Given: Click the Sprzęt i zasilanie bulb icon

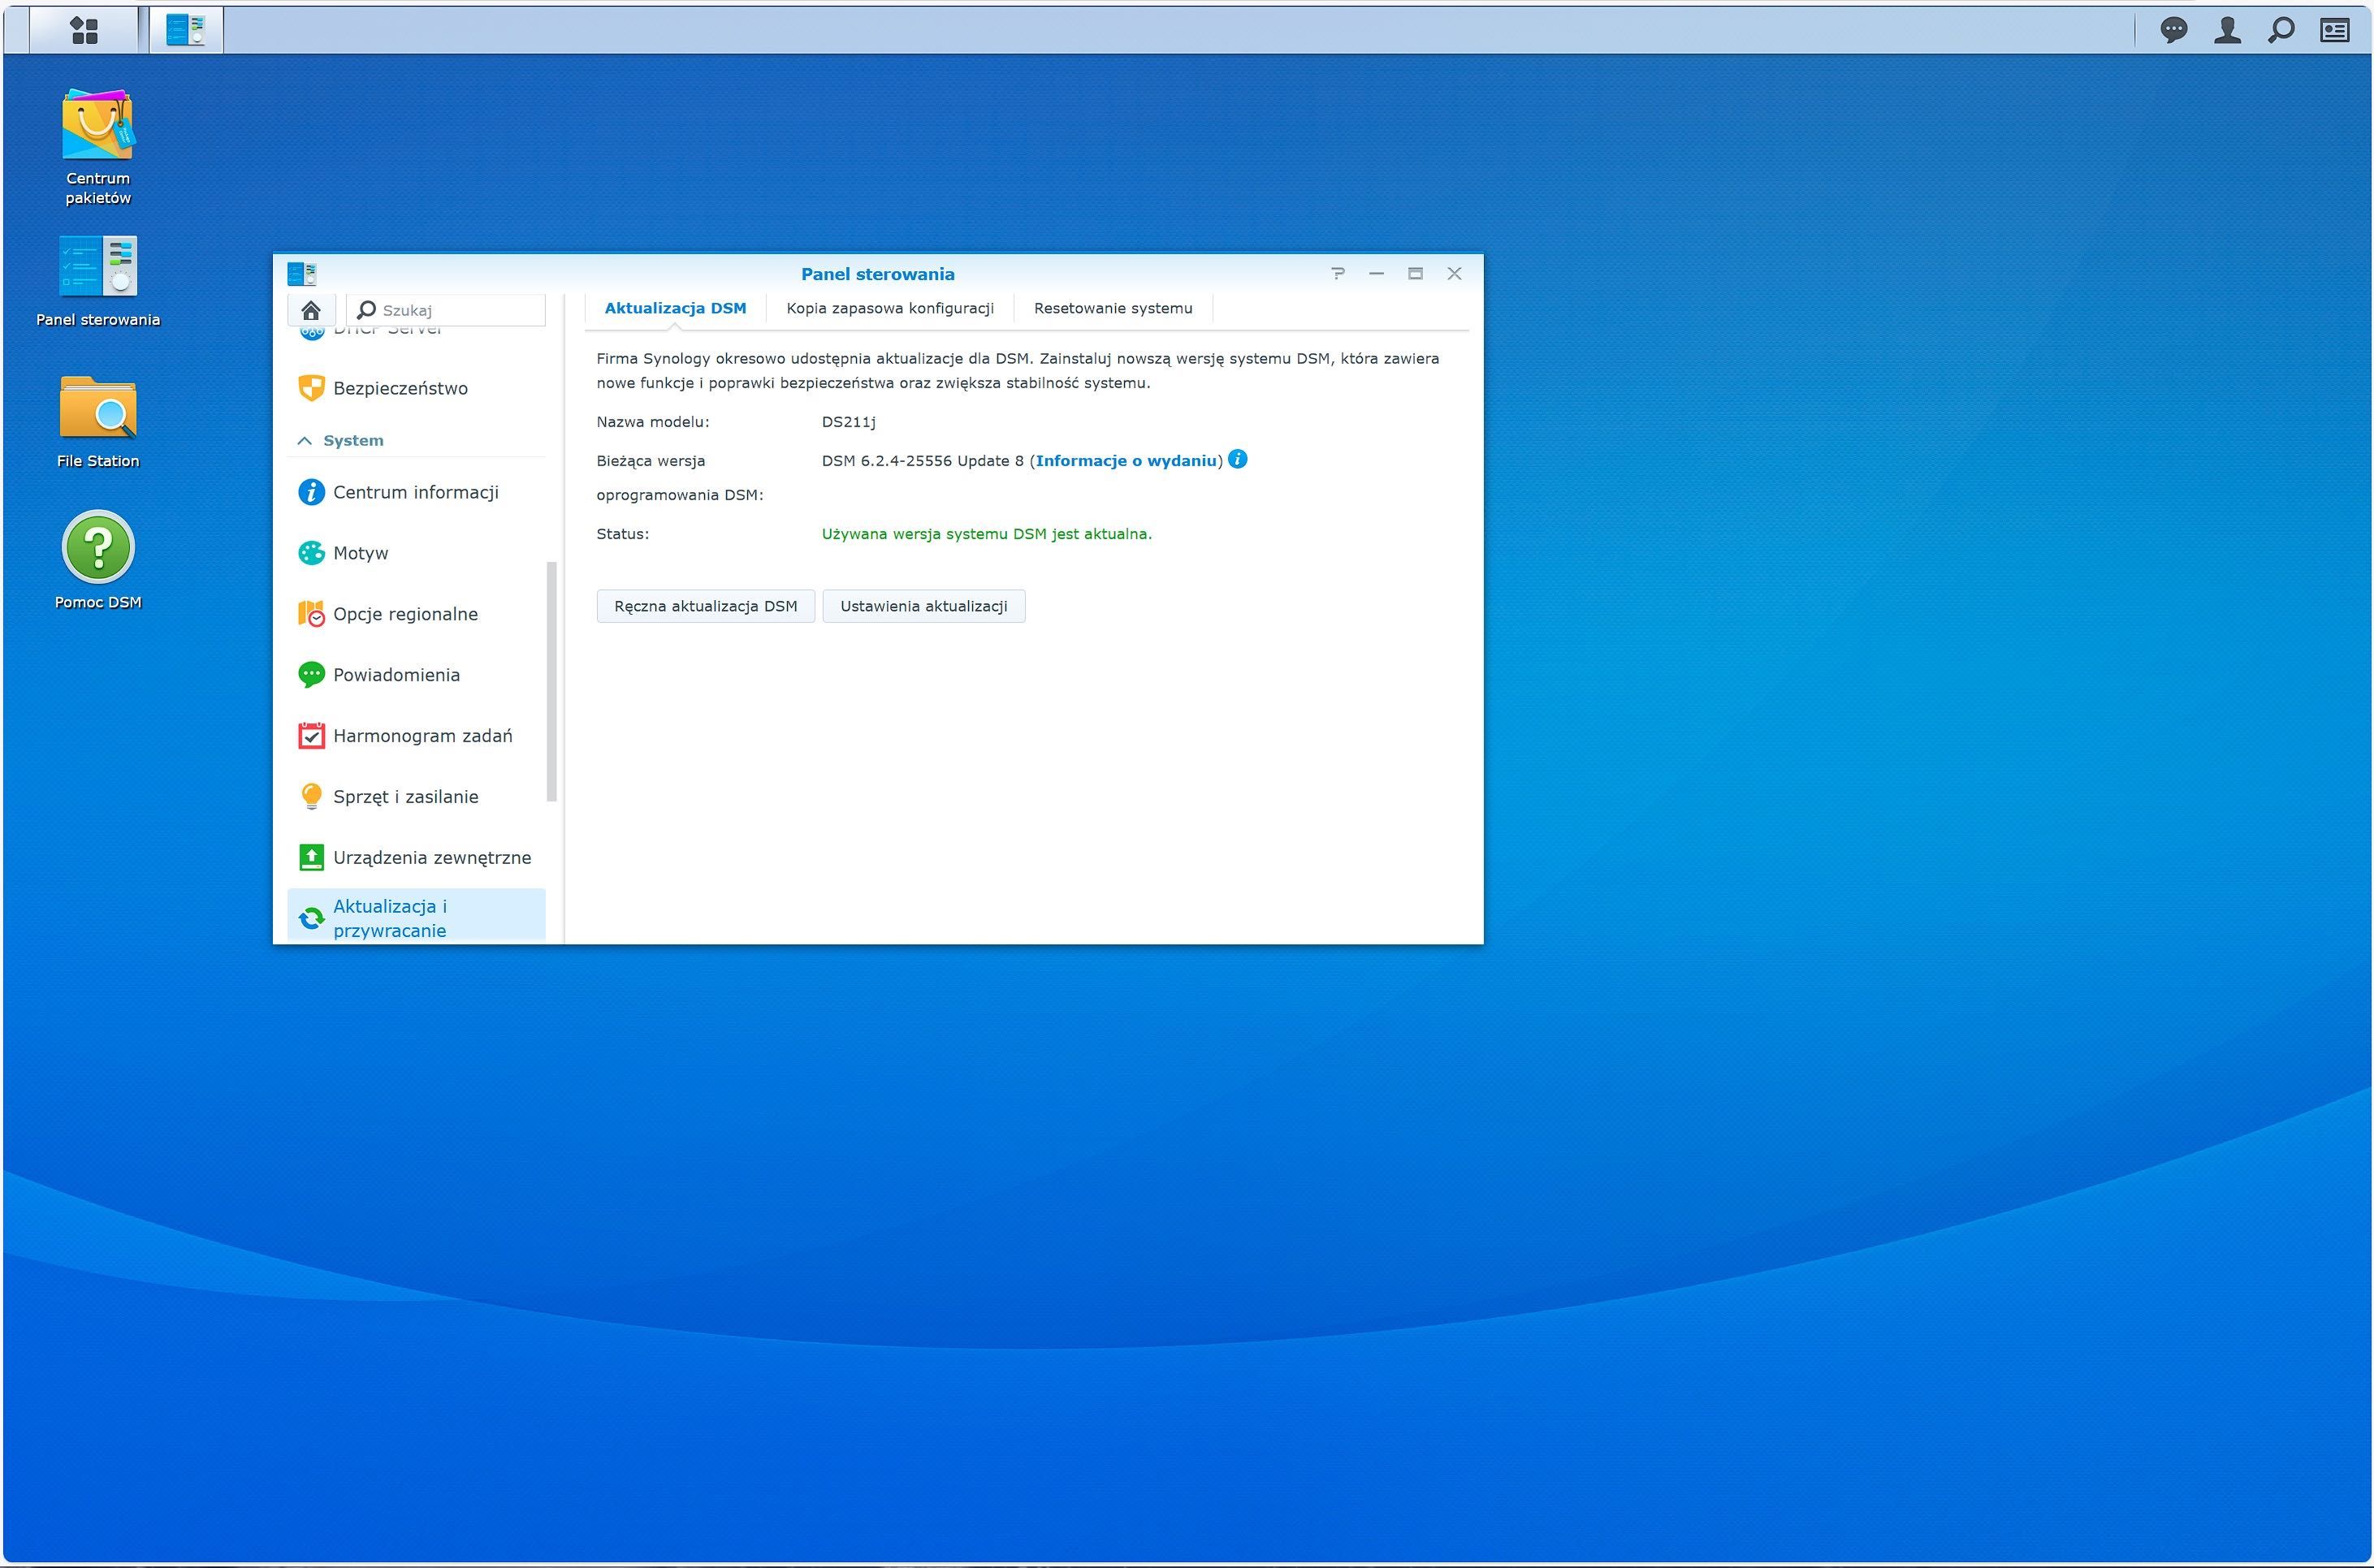Looking at the screenshot, I should click(x=312, y=797).
